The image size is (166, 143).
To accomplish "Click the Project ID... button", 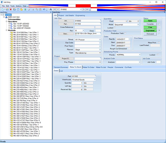I will pos(66,59).
